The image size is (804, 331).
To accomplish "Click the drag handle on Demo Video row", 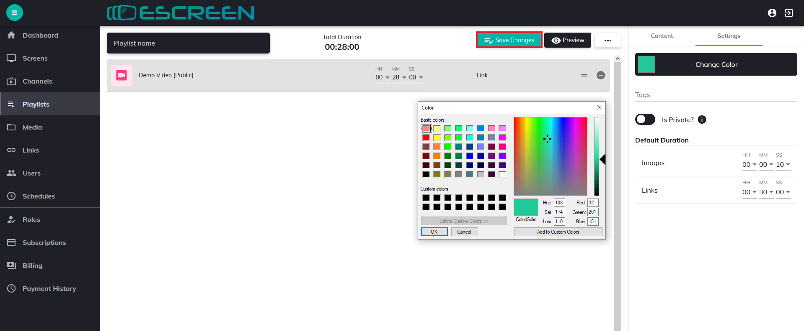I will [584, 75].
